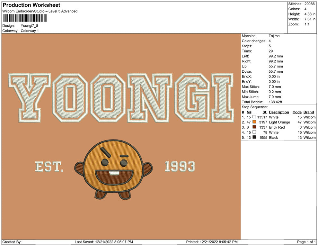
Task: Pick the Brick Red color swatch
Action: (x=254, y=128)
